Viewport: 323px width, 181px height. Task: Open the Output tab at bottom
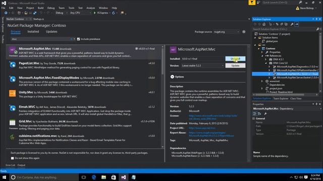[21, 165]
